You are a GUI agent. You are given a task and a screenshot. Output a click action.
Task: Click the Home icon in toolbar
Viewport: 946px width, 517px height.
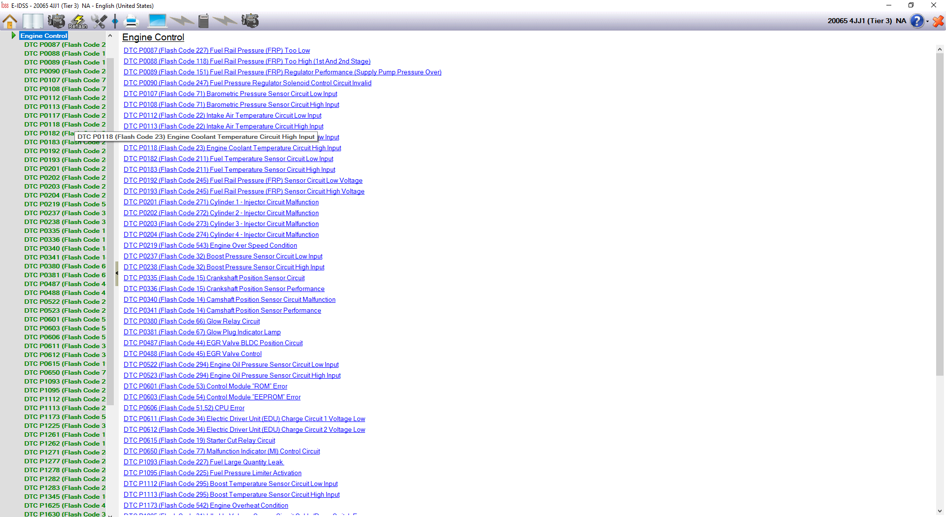pos(10,21)
